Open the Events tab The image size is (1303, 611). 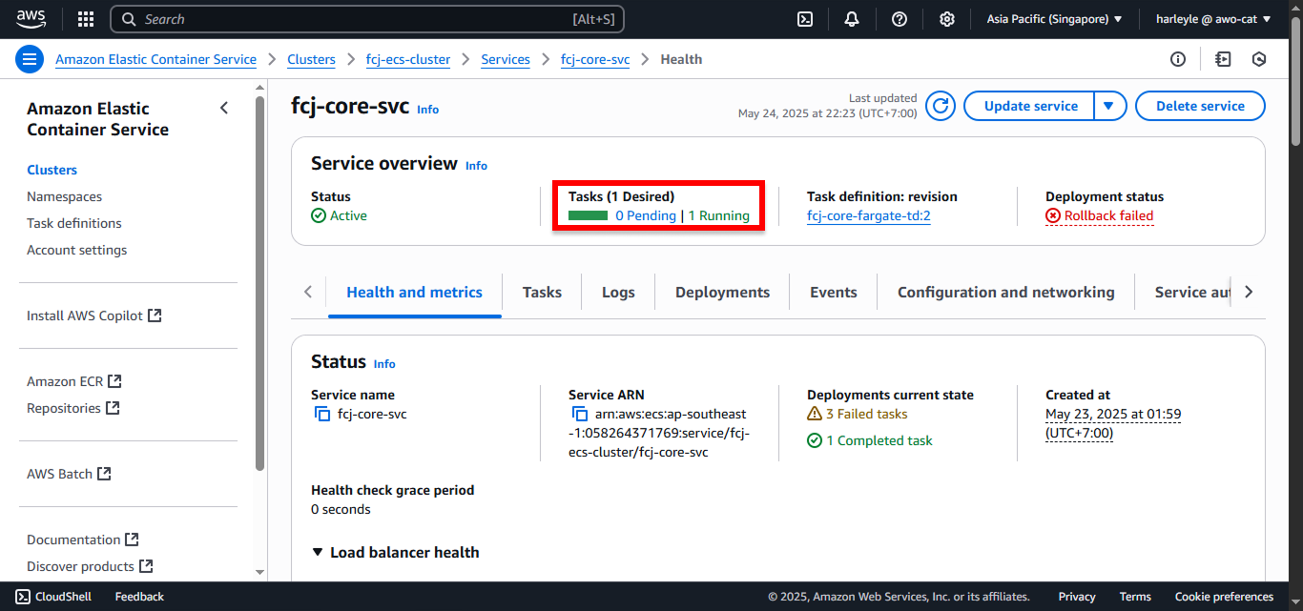click(834, 293)
